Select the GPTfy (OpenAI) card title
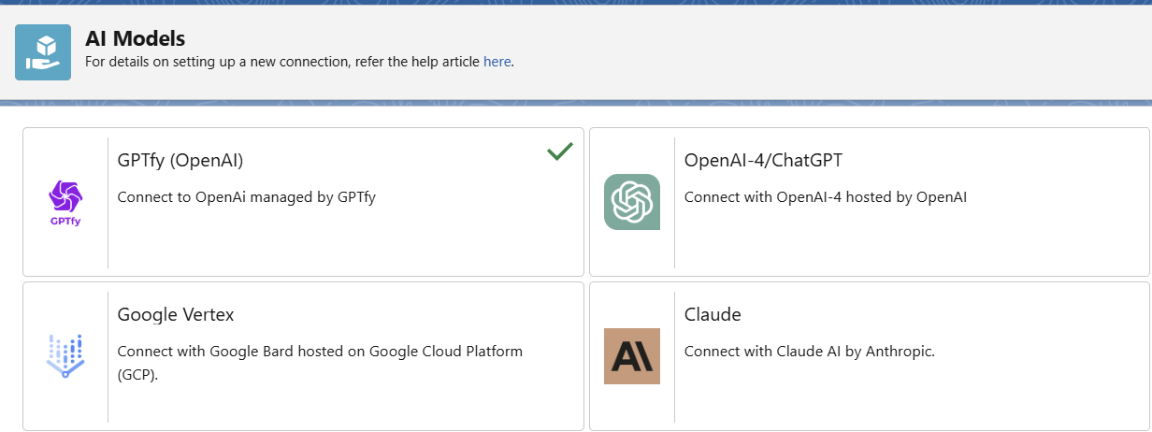The image size is (1152, 432). click(x=180, y=161)
